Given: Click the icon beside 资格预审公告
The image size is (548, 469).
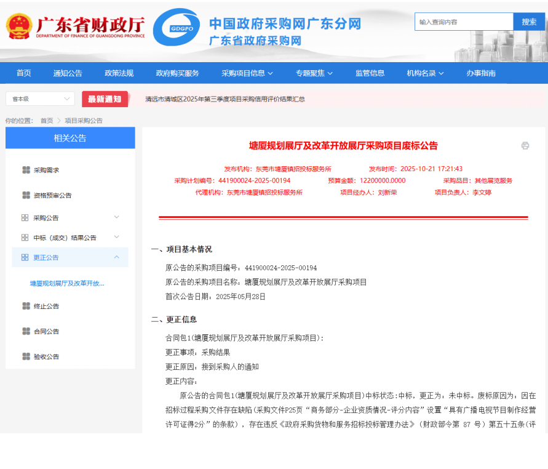Looking at the screenshot, I should [x=26, y=195].
